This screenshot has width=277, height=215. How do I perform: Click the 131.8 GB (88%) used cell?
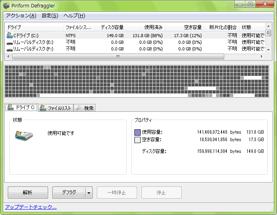pyautogui.click(x=148, y=36)
